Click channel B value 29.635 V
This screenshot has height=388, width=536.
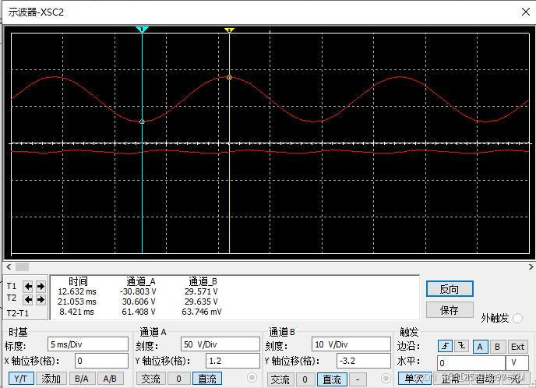coord(201,302)
